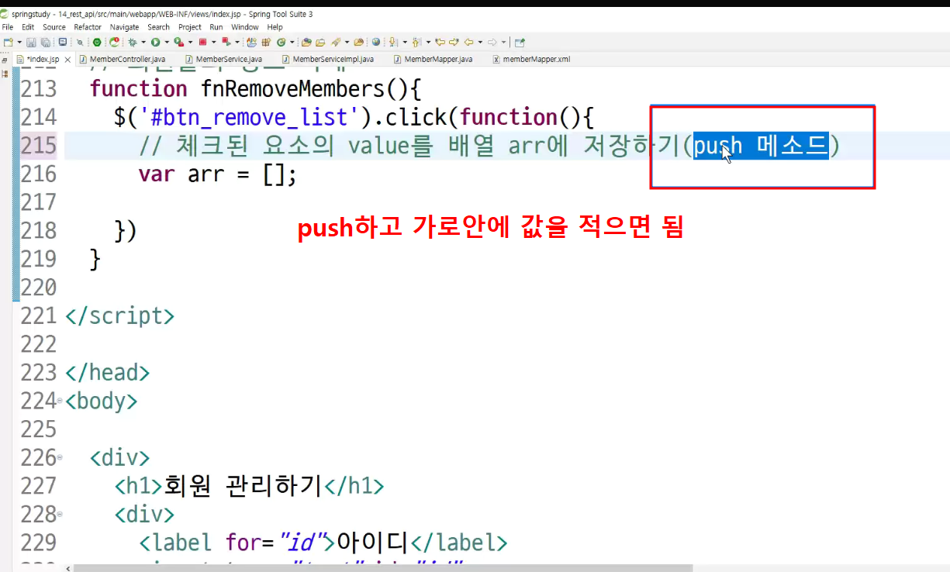Open the Run menu
Screen dimensions: 950x572
[x=216, y=27]
